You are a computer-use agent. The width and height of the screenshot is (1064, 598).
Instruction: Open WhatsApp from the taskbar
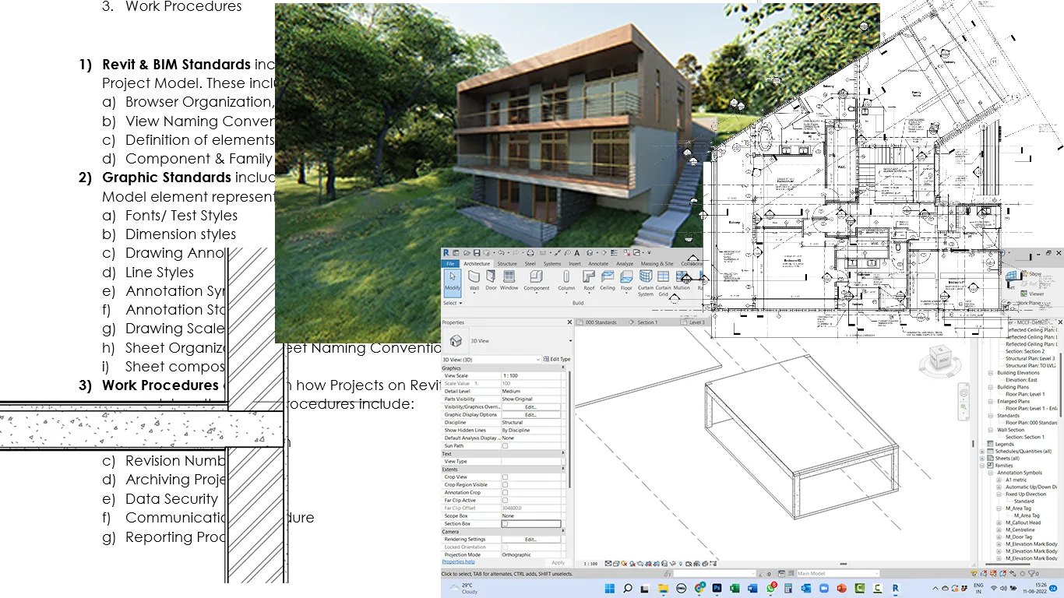[770, 589]
